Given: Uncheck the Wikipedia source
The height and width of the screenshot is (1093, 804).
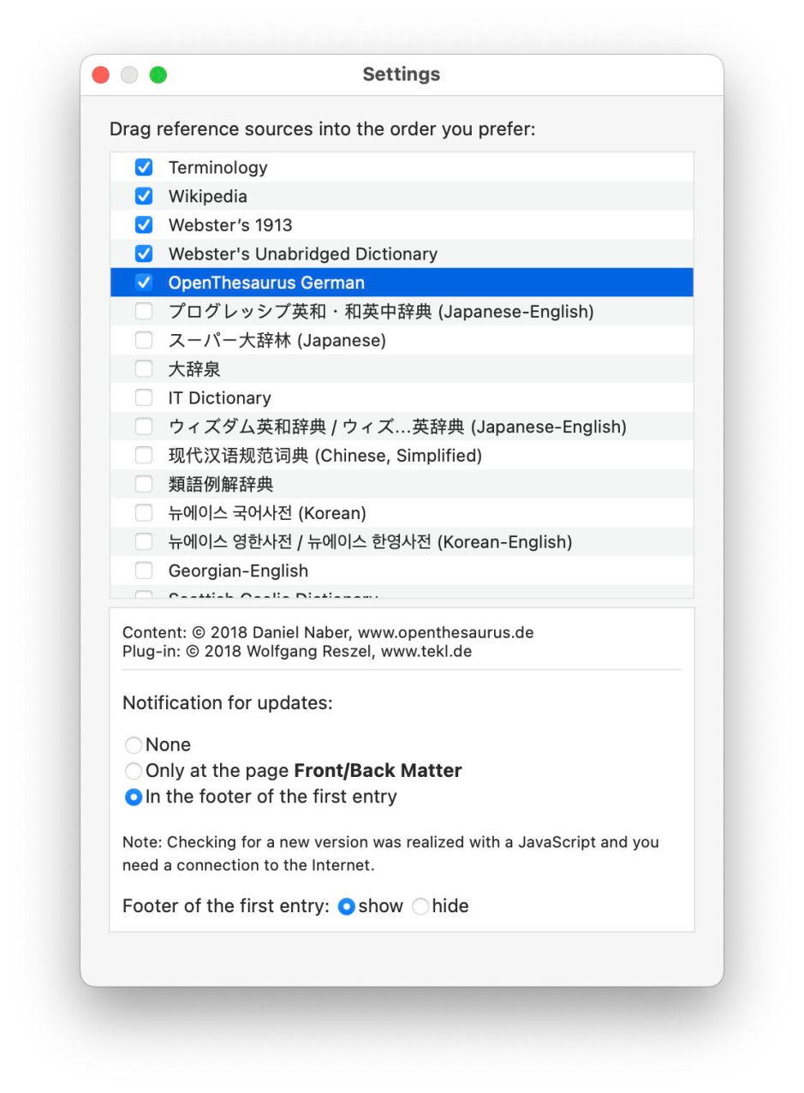Looking at the screenshot, I should tap(144, 196).
